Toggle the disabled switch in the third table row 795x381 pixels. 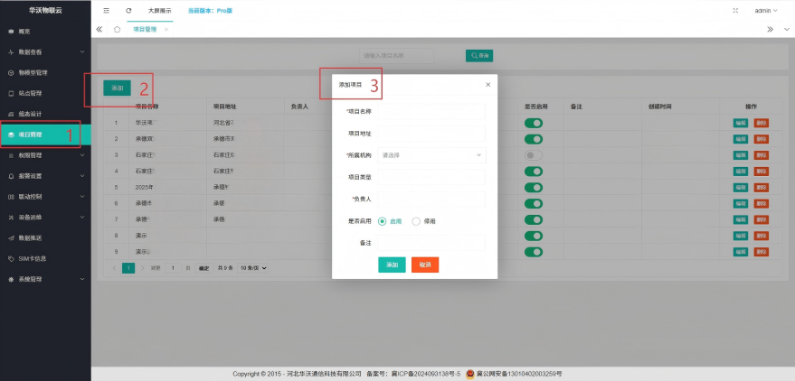pos(534,155)
